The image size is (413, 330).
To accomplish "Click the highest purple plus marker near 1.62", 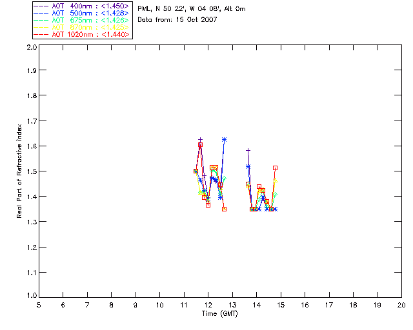I will [201, 140].
